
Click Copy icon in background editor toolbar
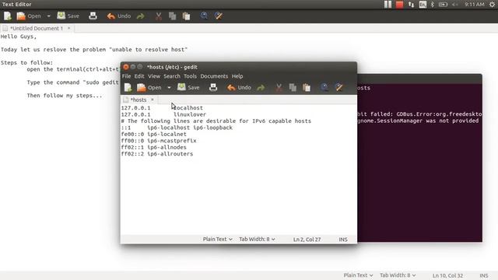(x=173, y=16)
